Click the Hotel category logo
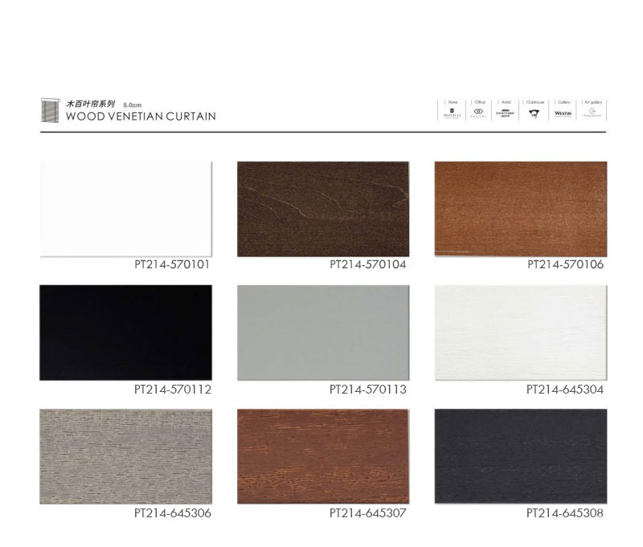The height and width of the screenshot is (547, 643). coord(506,113)
